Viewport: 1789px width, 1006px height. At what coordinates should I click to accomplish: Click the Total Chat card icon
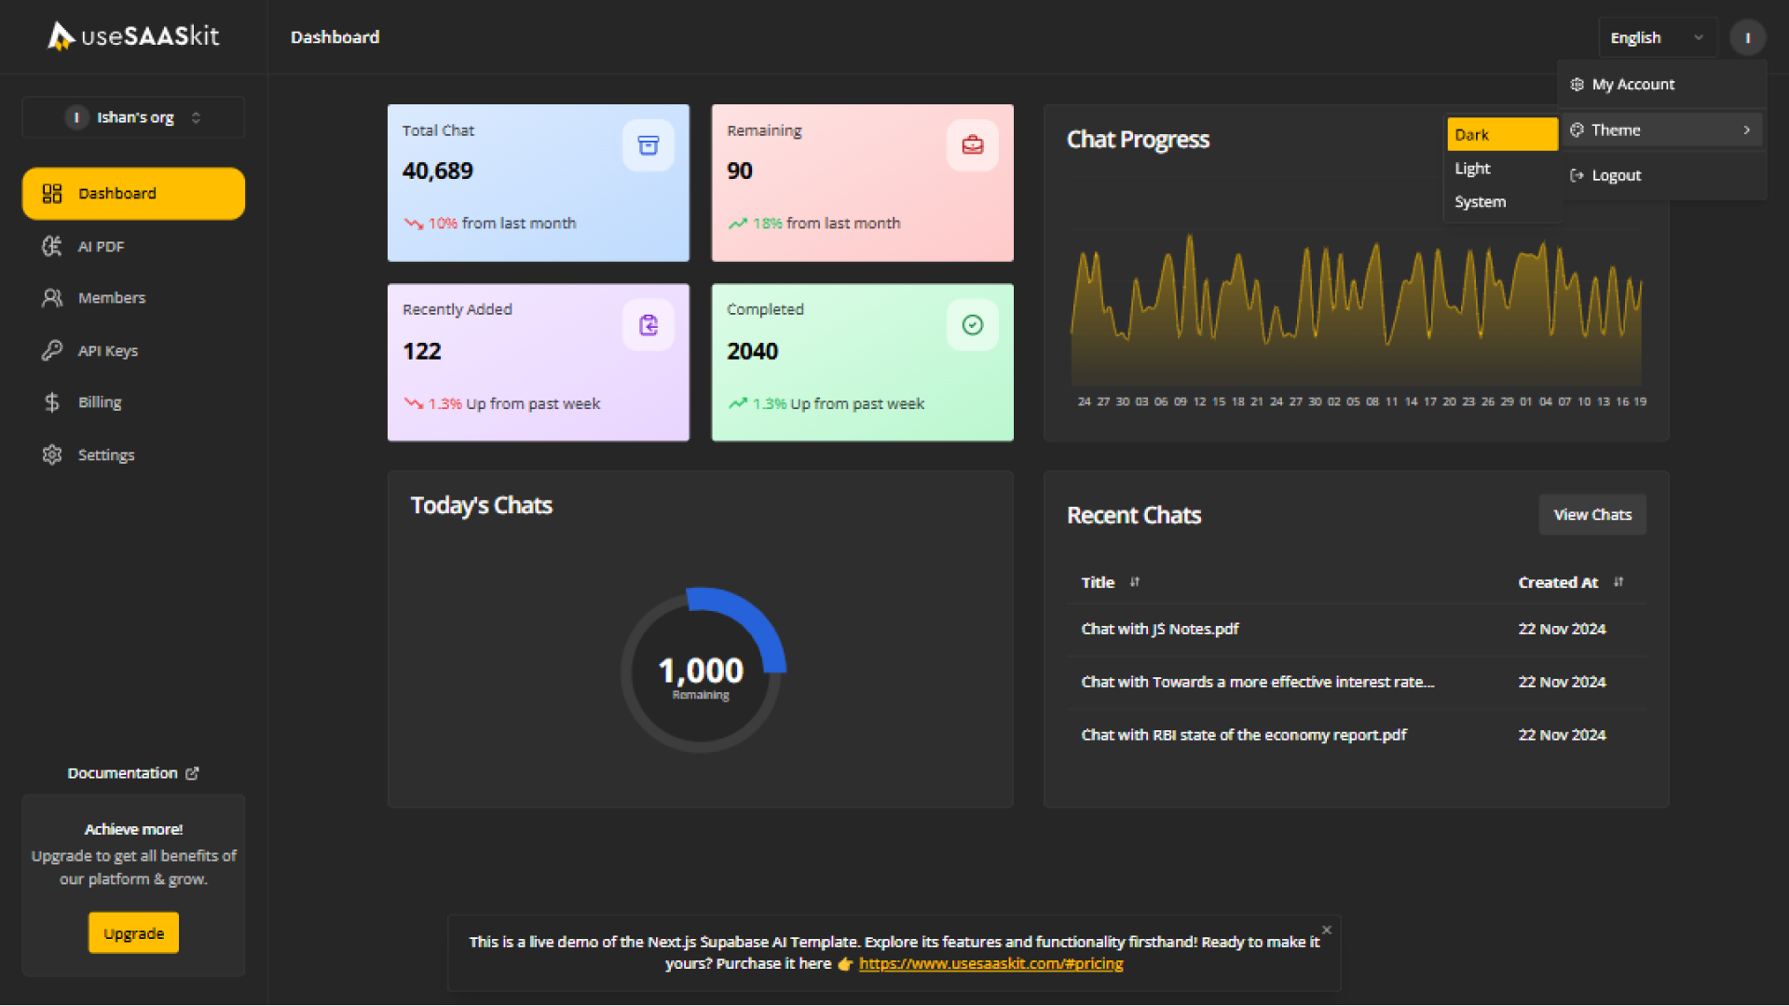648,145
